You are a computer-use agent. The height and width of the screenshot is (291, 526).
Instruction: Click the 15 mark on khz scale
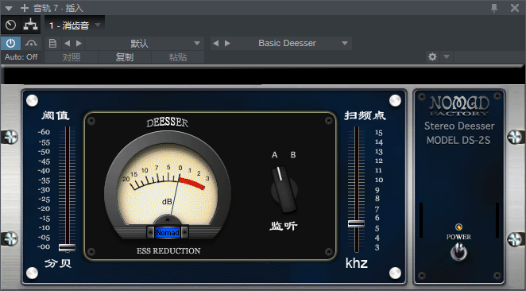click(x=379, y=133)
